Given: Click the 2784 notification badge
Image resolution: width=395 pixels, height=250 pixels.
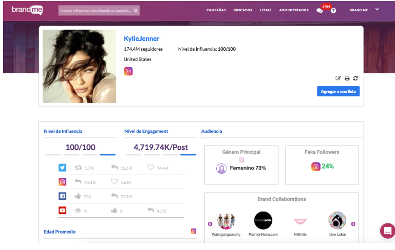Looking at the screenshot, I should click(326, 7).
